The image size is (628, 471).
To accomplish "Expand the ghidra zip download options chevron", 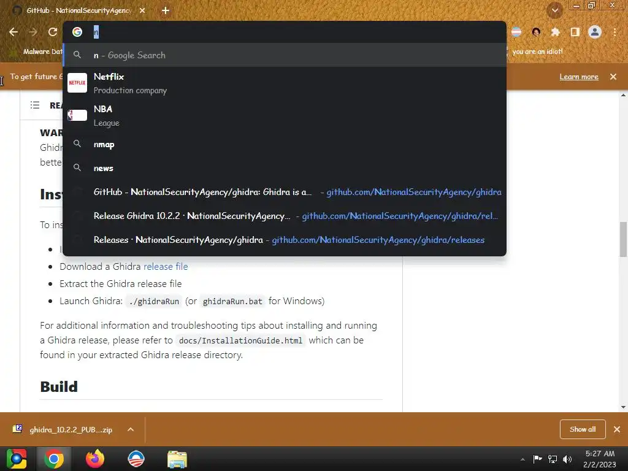I will tap(131, 430).
